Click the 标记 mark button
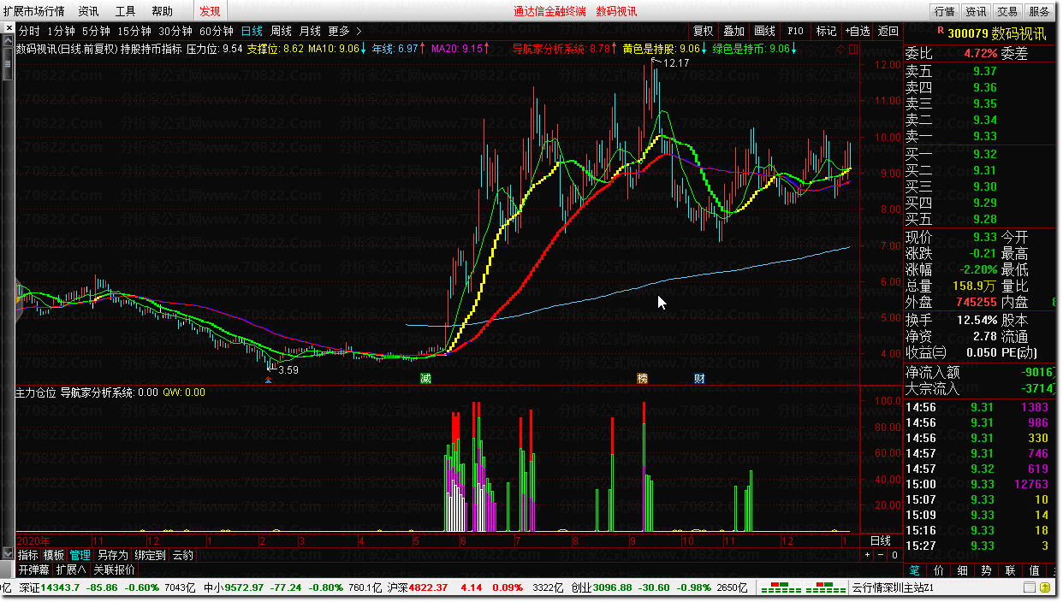 coord(826,31)
